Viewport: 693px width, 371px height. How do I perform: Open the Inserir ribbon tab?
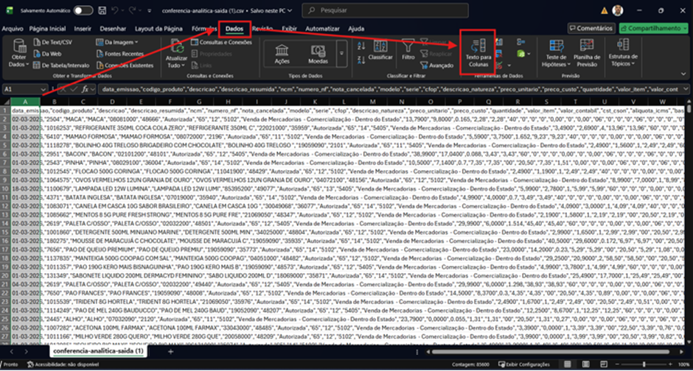[x=83, y=29]
